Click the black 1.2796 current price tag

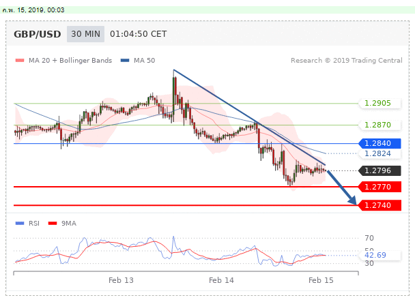click(380, 170)
